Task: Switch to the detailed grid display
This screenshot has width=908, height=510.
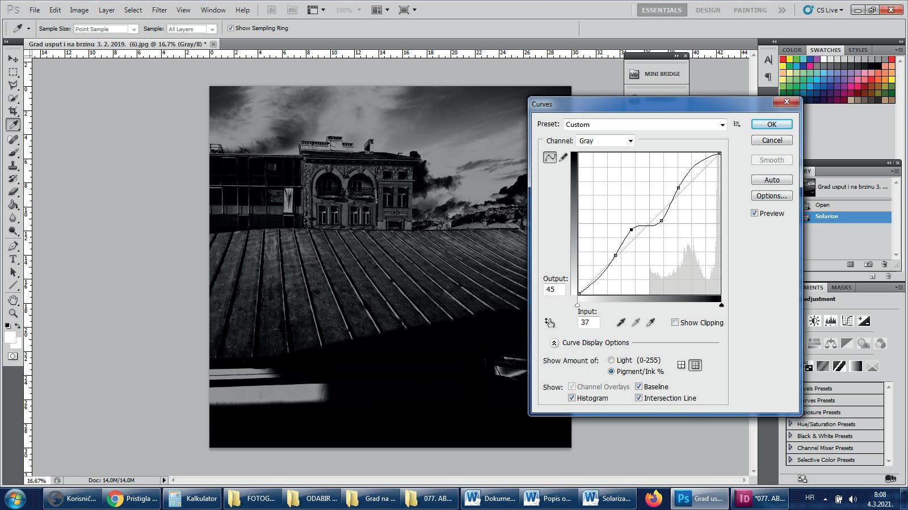Action: [695, 365]
